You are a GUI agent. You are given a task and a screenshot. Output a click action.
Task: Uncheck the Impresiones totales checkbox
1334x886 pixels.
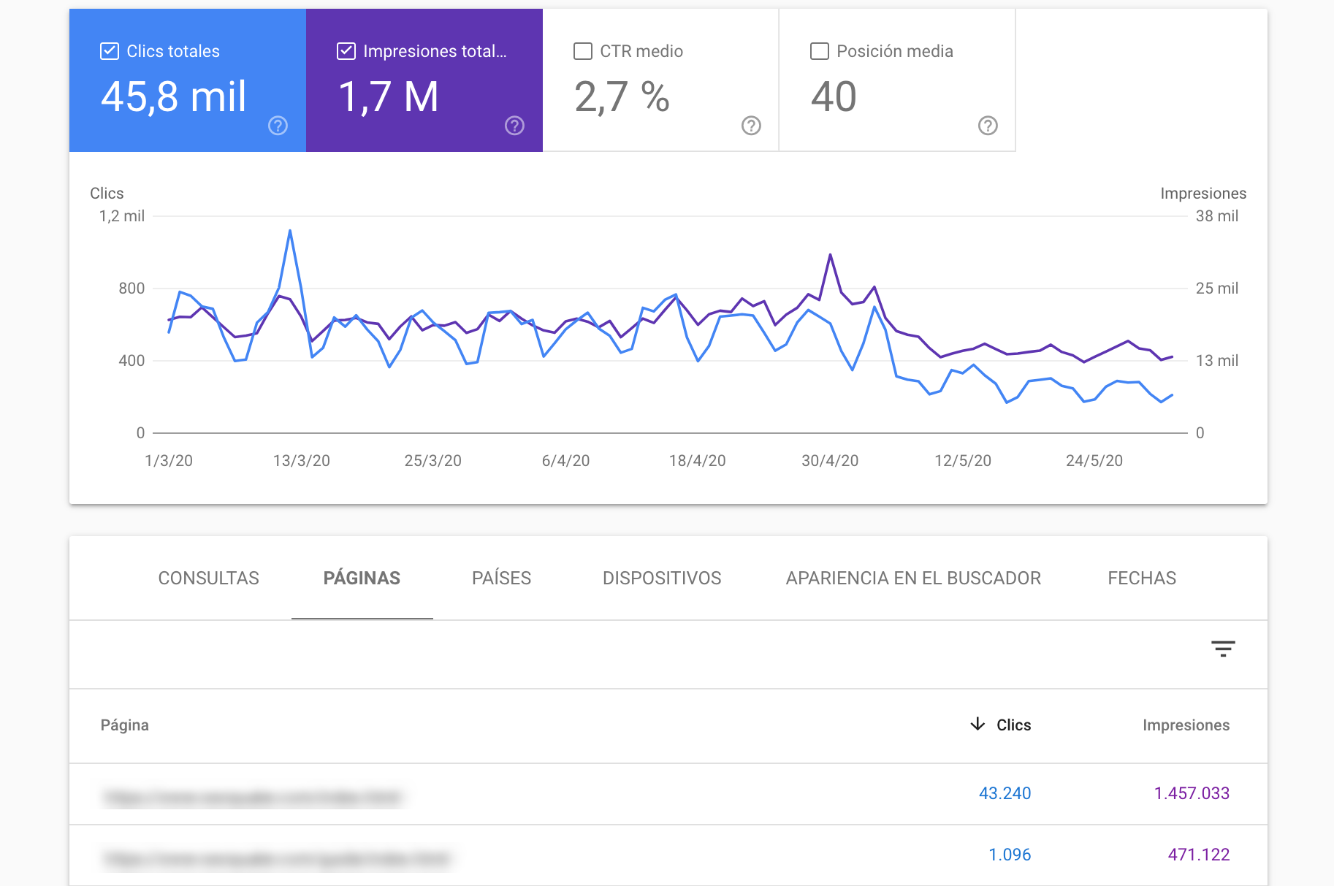(x=346, y=51)
